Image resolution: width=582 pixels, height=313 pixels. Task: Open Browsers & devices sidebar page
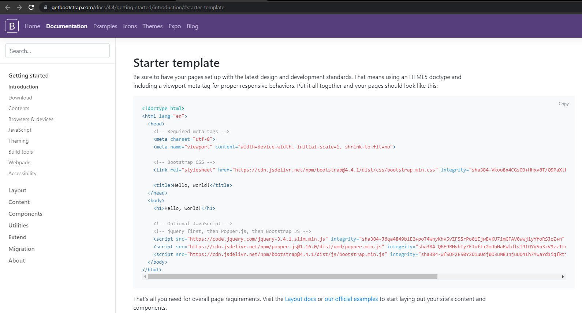pyautogui.click(x=31, y=119)
